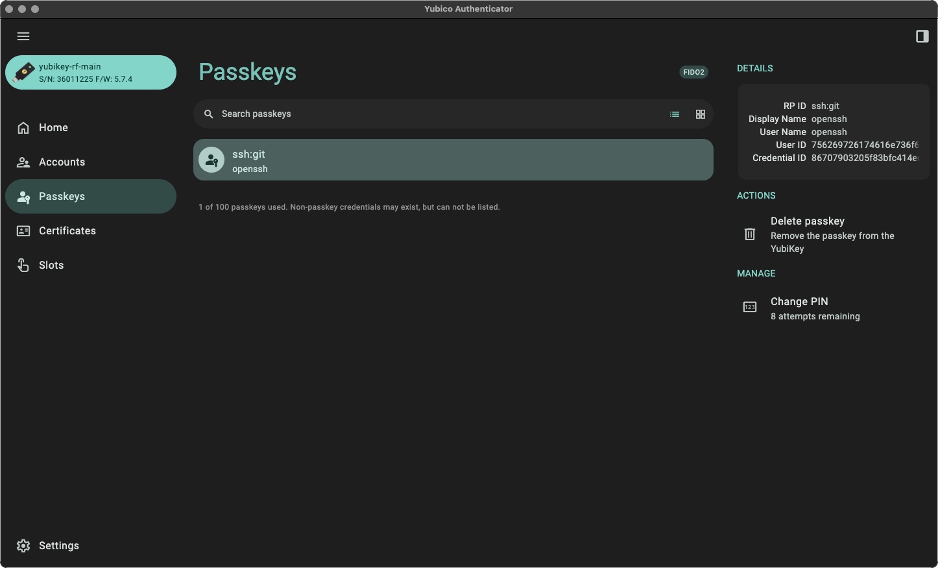Click the search magnifier icon

208,114
